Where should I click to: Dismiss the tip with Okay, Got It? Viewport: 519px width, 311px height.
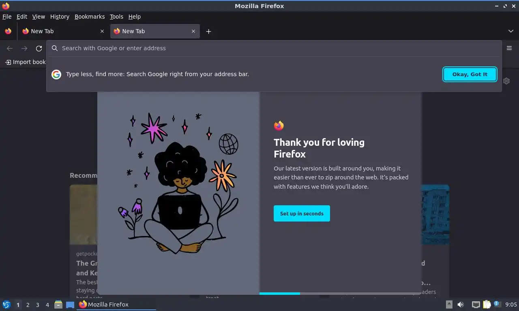(x=470, y=74)
